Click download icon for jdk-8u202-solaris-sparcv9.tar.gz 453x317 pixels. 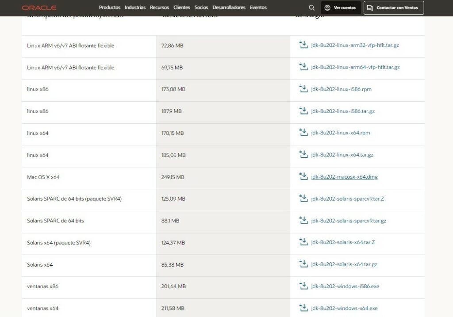(x=303, y=220)
